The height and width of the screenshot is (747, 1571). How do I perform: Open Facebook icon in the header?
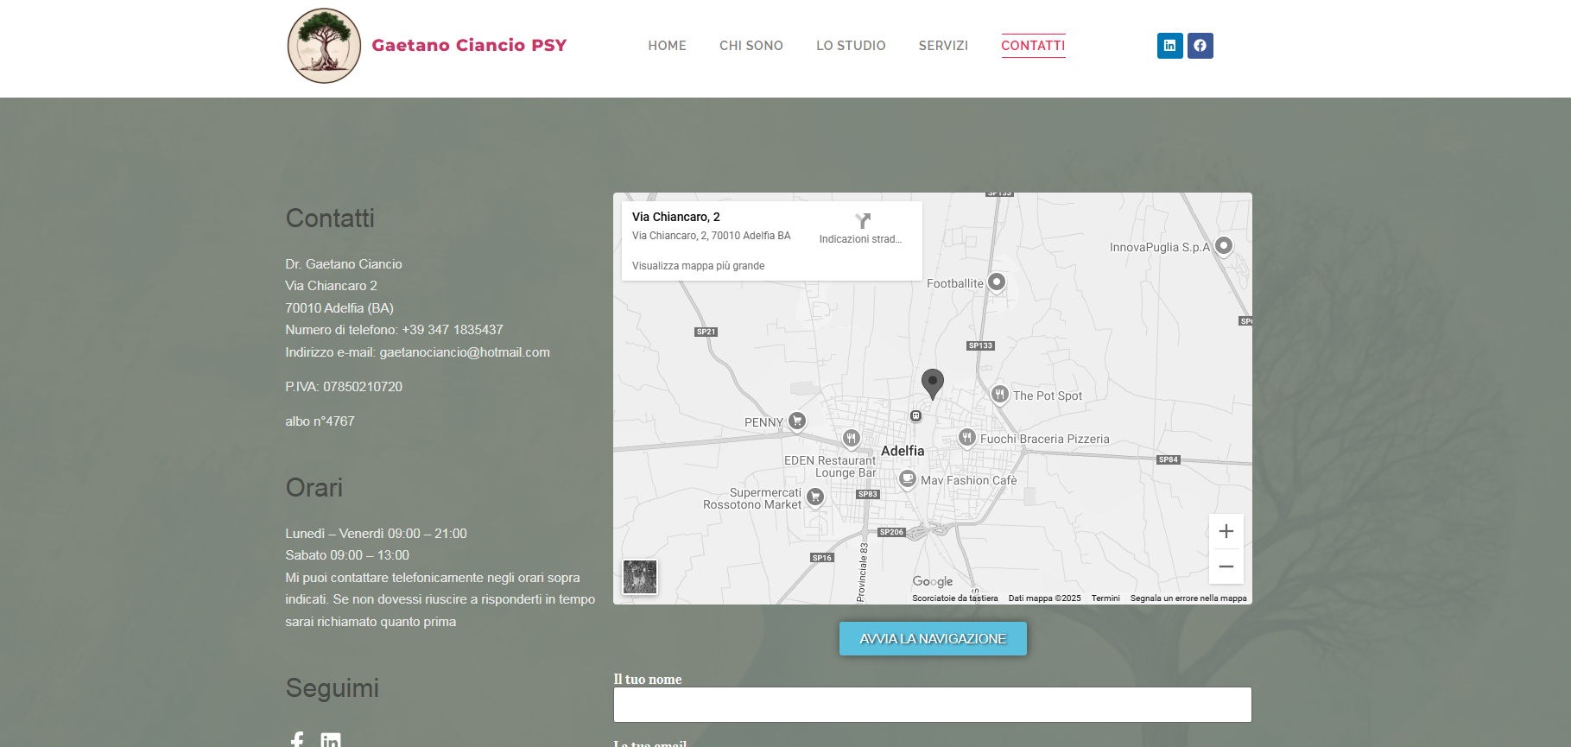coord(1200,46)
